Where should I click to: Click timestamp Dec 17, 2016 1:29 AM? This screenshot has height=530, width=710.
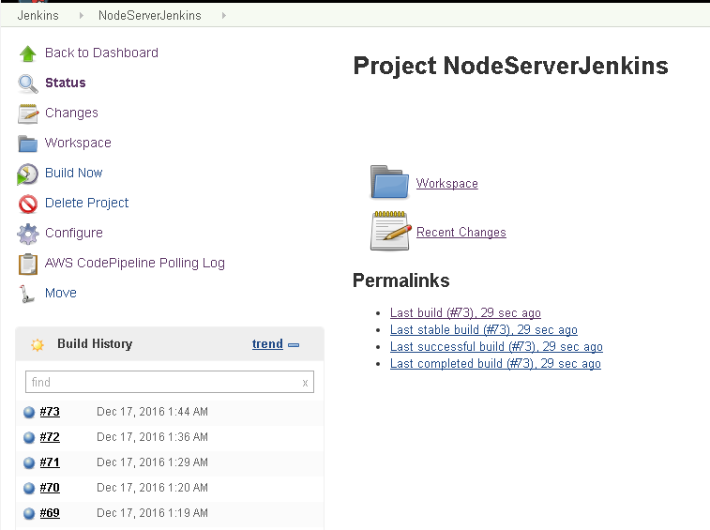click(152, 462)
